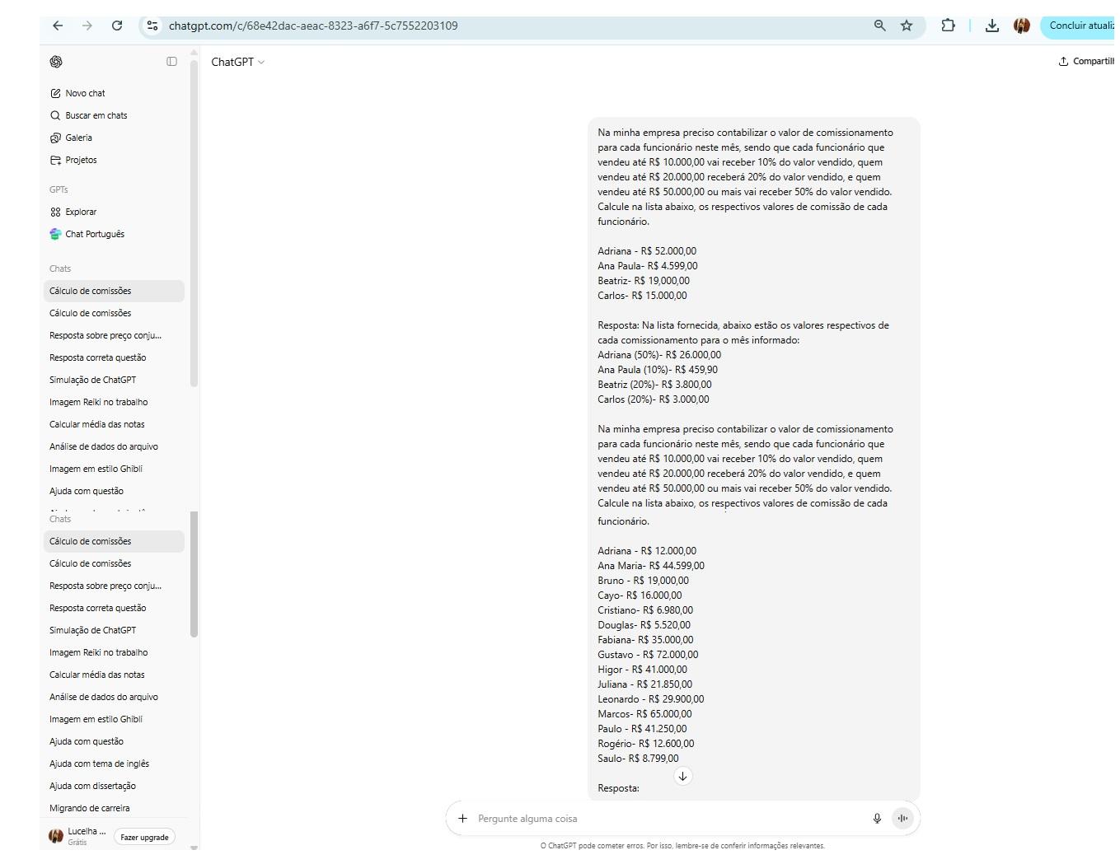This screenshot has width=1120, height=864.
Task: Open the Lucelha account profile menu
Action: coord(77,836)
